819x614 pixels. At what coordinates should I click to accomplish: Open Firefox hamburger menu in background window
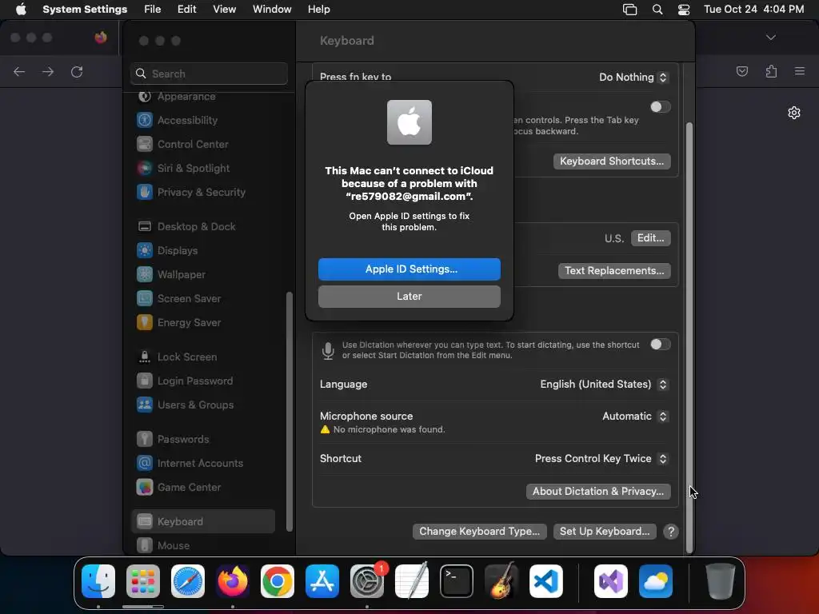pos(800,71)
